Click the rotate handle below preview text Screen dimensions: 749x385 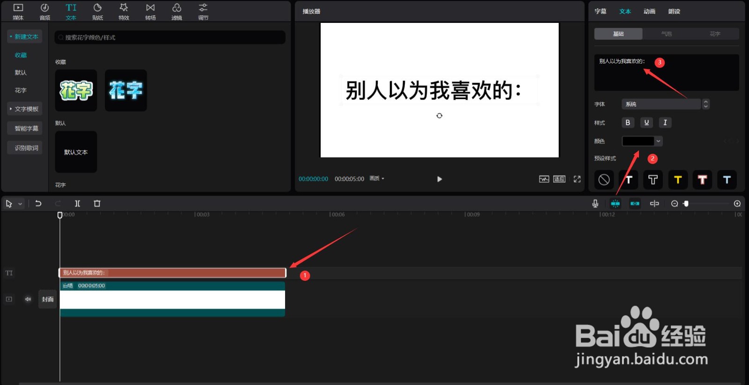click(439, 115)
